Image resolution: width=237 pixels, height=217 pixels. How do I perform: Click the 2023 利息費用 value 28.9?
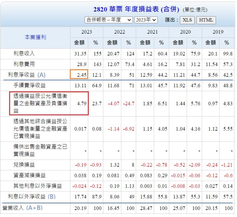[x=82, y=64]
